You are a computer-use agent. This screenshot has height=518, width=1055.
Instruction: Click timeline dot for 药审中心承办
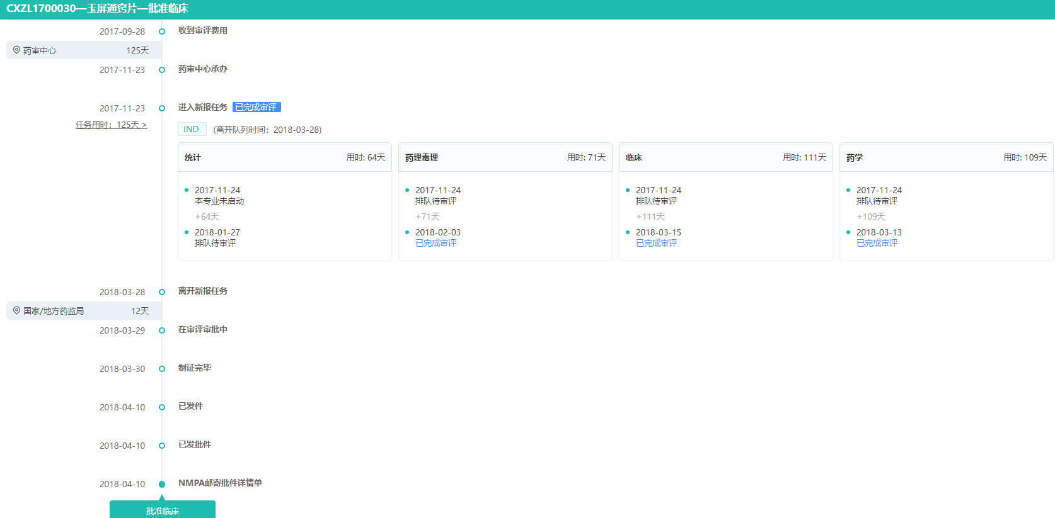pyautogui.click(x=162, y=70)
